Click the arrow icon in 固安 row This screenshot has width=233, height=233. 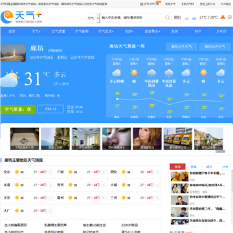coord(157,172)
